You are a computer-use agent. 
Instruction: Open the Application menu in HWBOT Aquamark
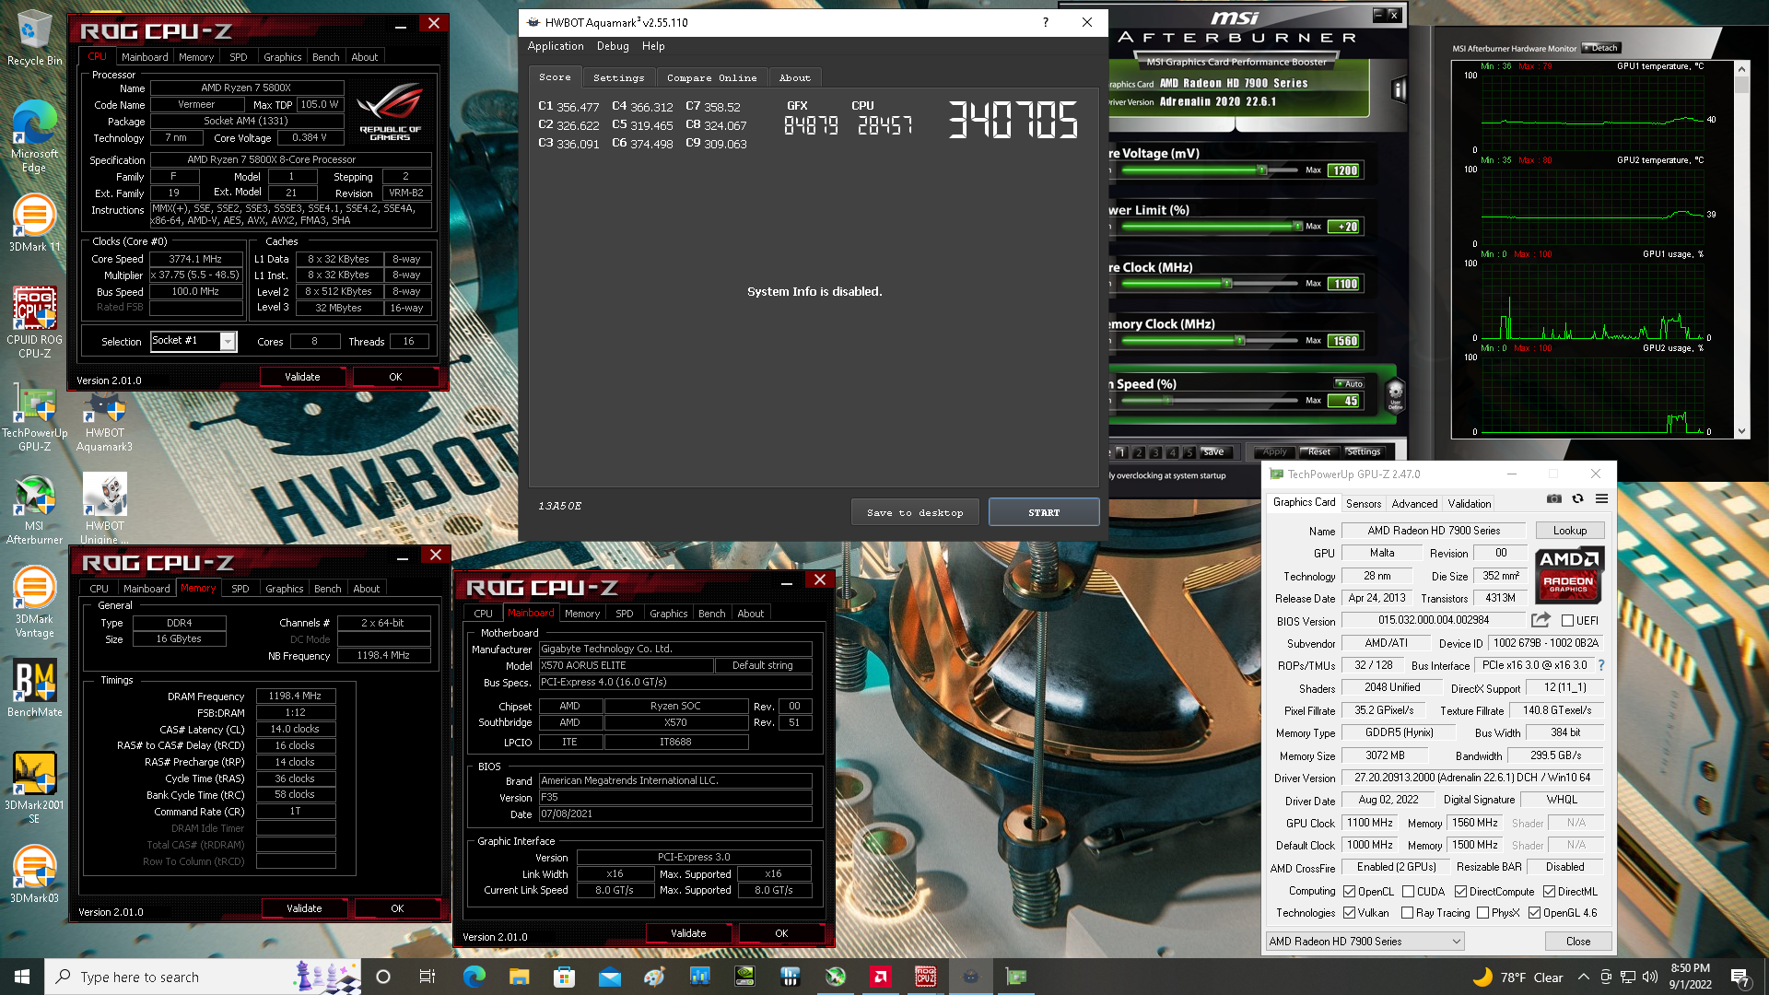(556, 46)
